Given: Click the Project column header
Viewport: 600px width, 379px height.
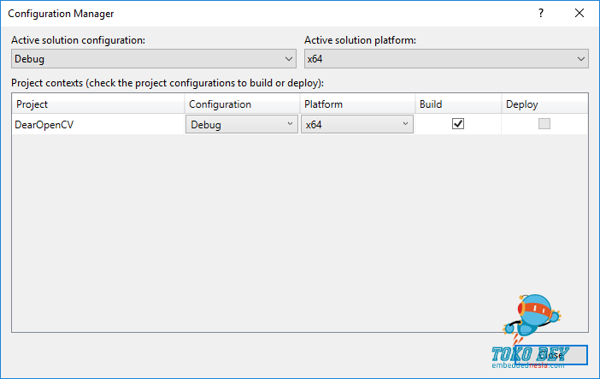Looking at the screenshot, I should (x=98, y=104).
